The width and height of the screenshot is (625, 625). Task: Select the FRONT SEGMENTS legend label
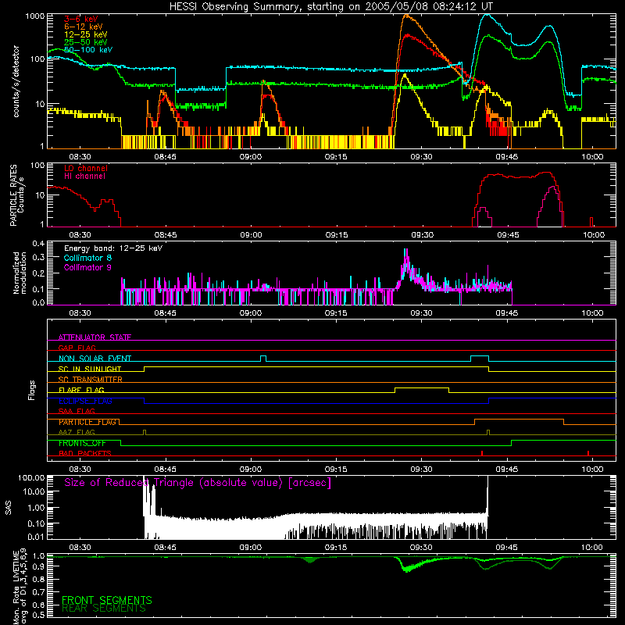(107, 600)
